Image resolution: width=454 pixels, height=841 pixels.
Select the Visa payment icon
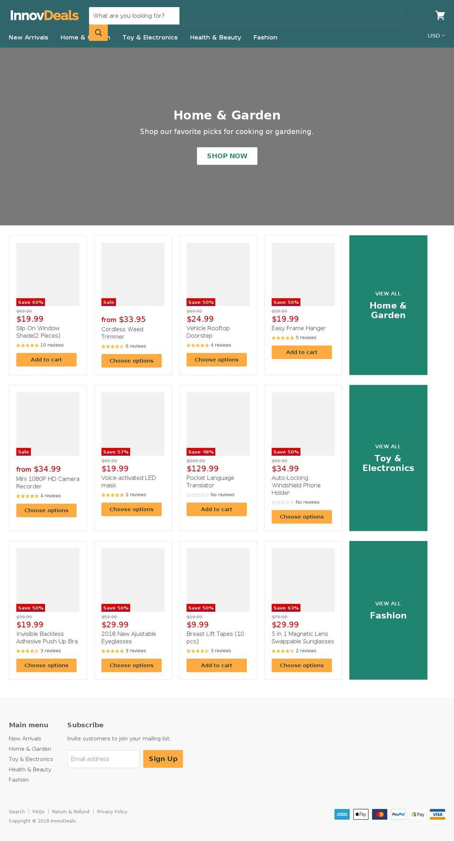[x=437, y=814]
